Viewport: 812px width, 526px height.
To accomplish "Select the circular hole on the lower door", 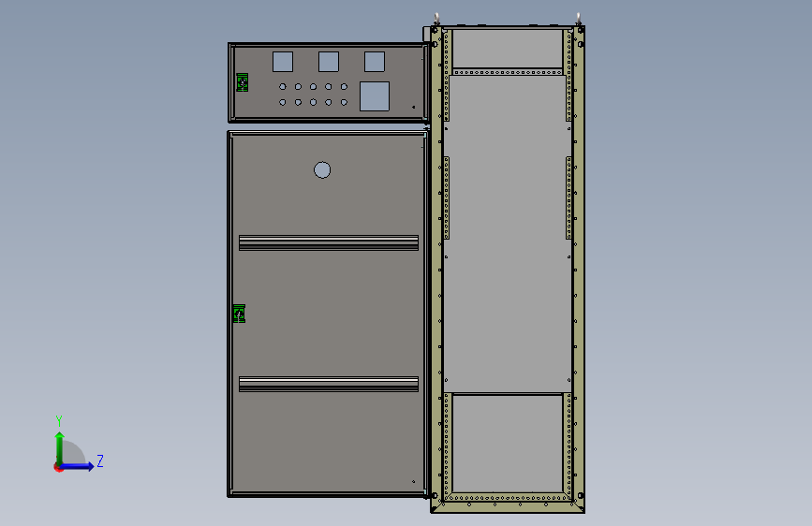I will 322,169.
